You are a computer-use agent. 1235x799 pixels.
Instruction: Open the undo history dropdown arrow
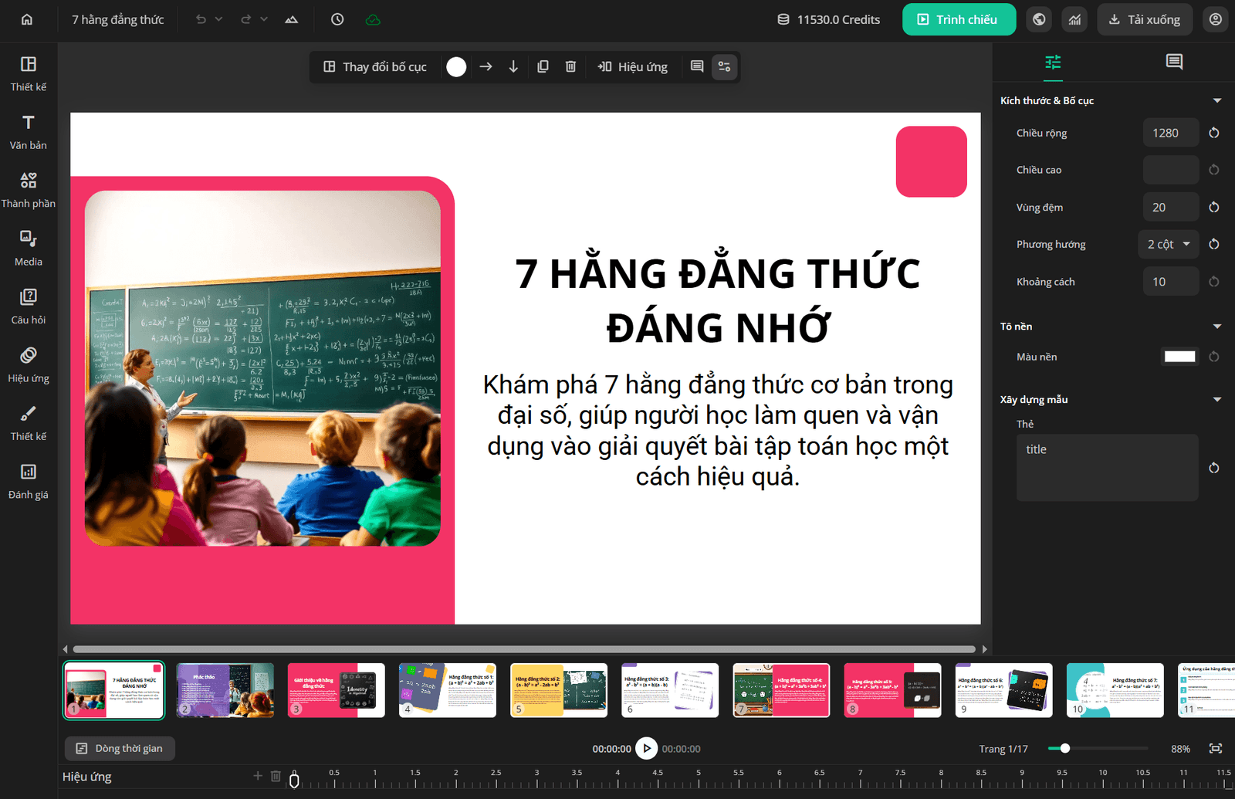click(218, 19)
